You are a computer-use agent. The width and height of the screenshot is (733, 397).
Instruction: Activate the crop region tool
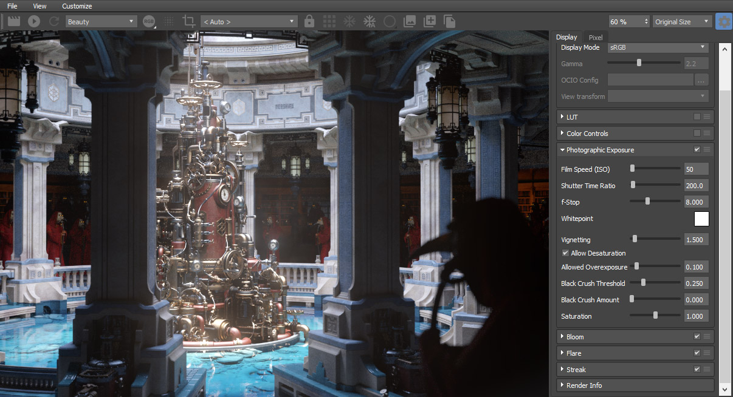coord(189,21)
